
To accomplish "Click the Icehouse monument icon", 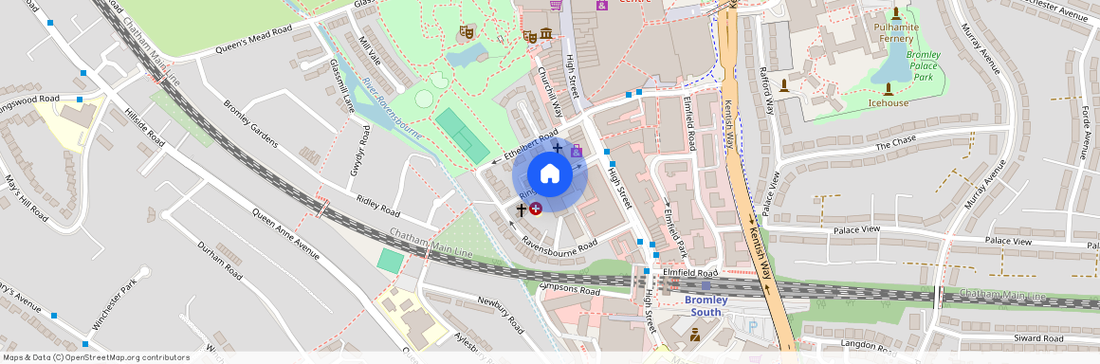I will [889, 89].
